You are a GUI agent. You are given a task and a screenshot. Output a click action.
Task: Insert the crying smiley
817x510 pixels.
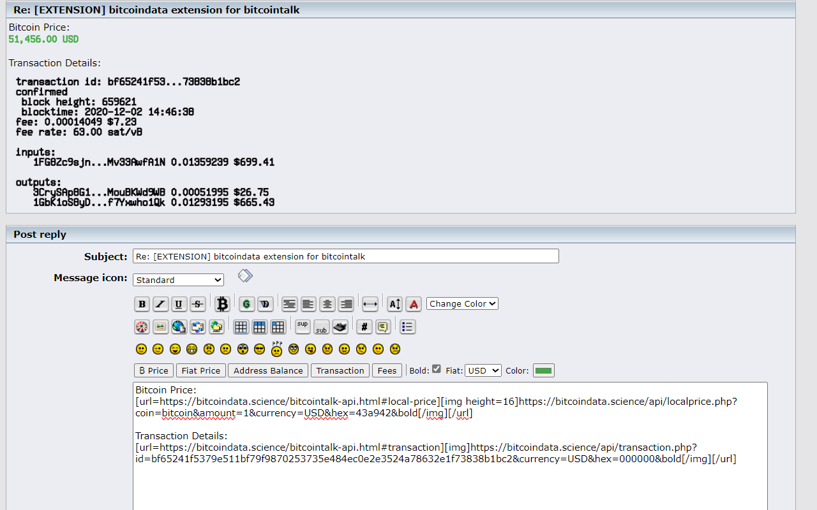(395, 349)
